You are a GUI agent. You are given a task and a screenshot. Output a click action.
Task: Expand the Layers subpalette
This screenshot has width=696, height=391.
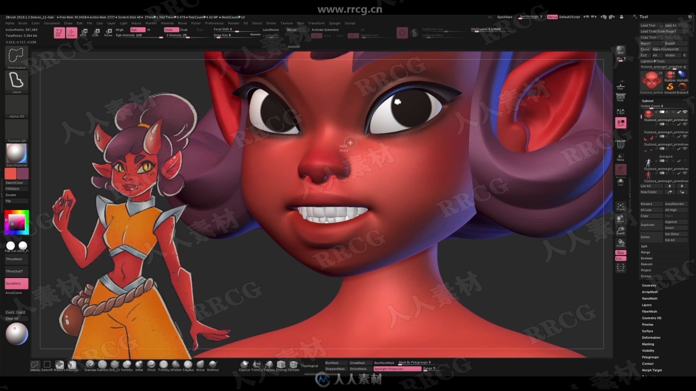tap(647, 305)
